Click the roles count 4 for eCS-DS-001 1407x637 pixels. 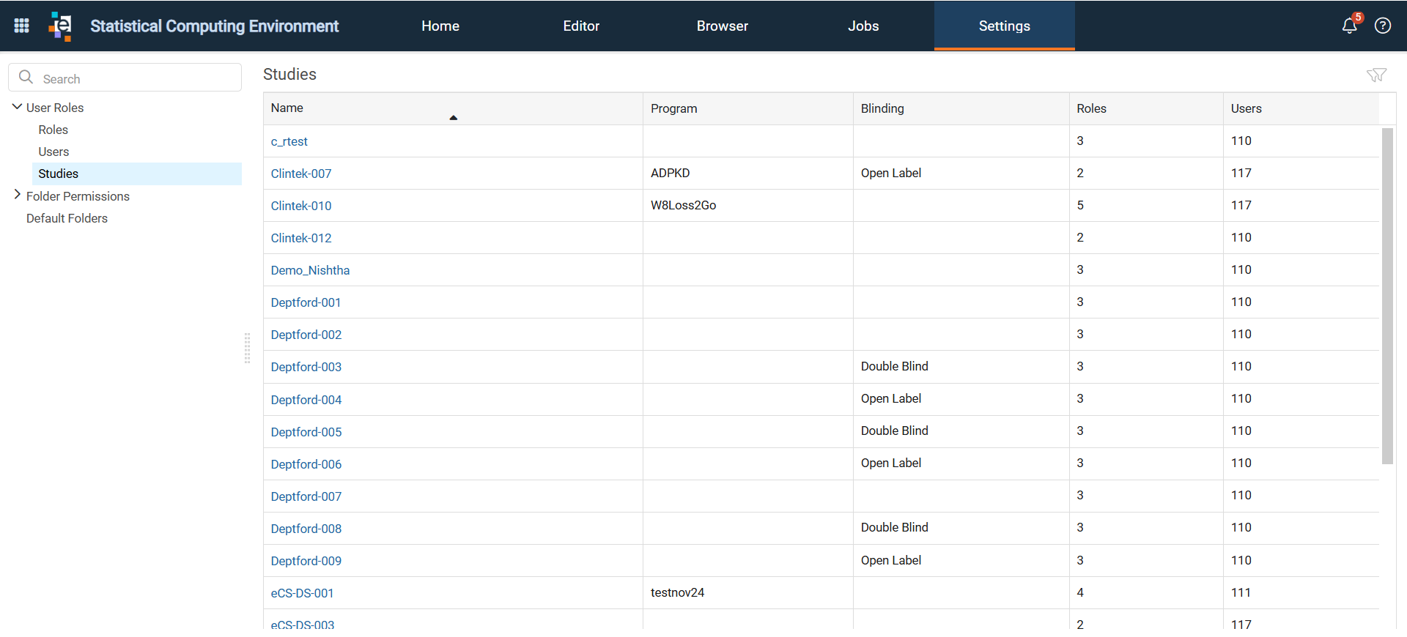click(1080, 592)
